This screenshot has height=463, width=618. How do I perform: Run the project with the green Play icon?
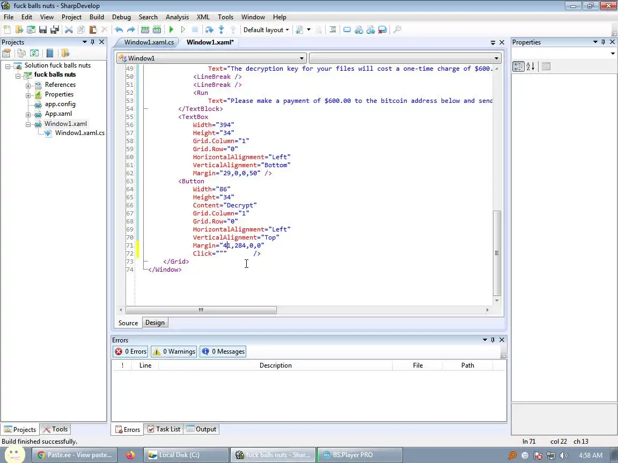coord(171,29)
